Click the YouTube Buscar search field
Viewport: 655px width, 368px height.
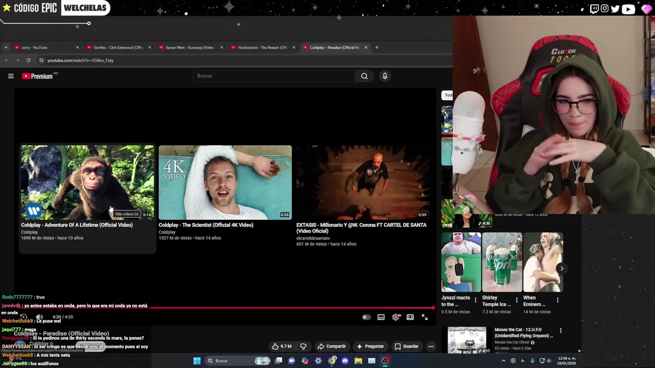pos(274,76)
